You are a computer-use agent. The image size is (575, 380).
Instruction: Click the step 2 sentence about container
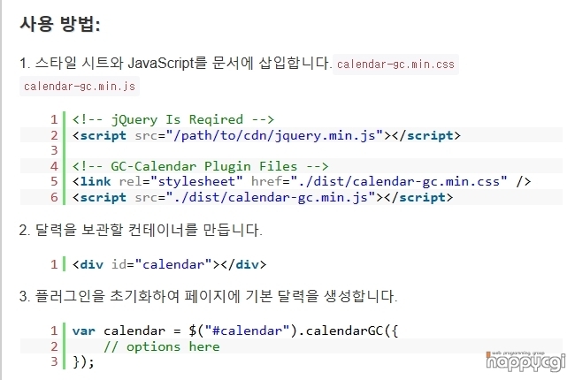(141, 230)
